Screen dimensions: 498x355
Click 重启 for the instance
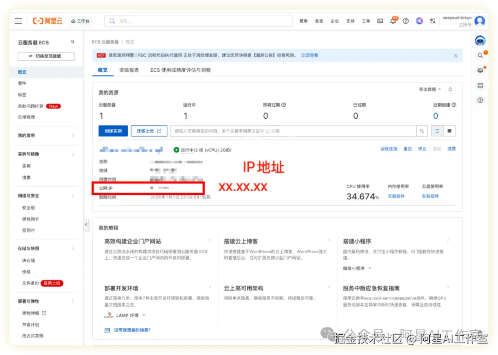click(408, 149)
